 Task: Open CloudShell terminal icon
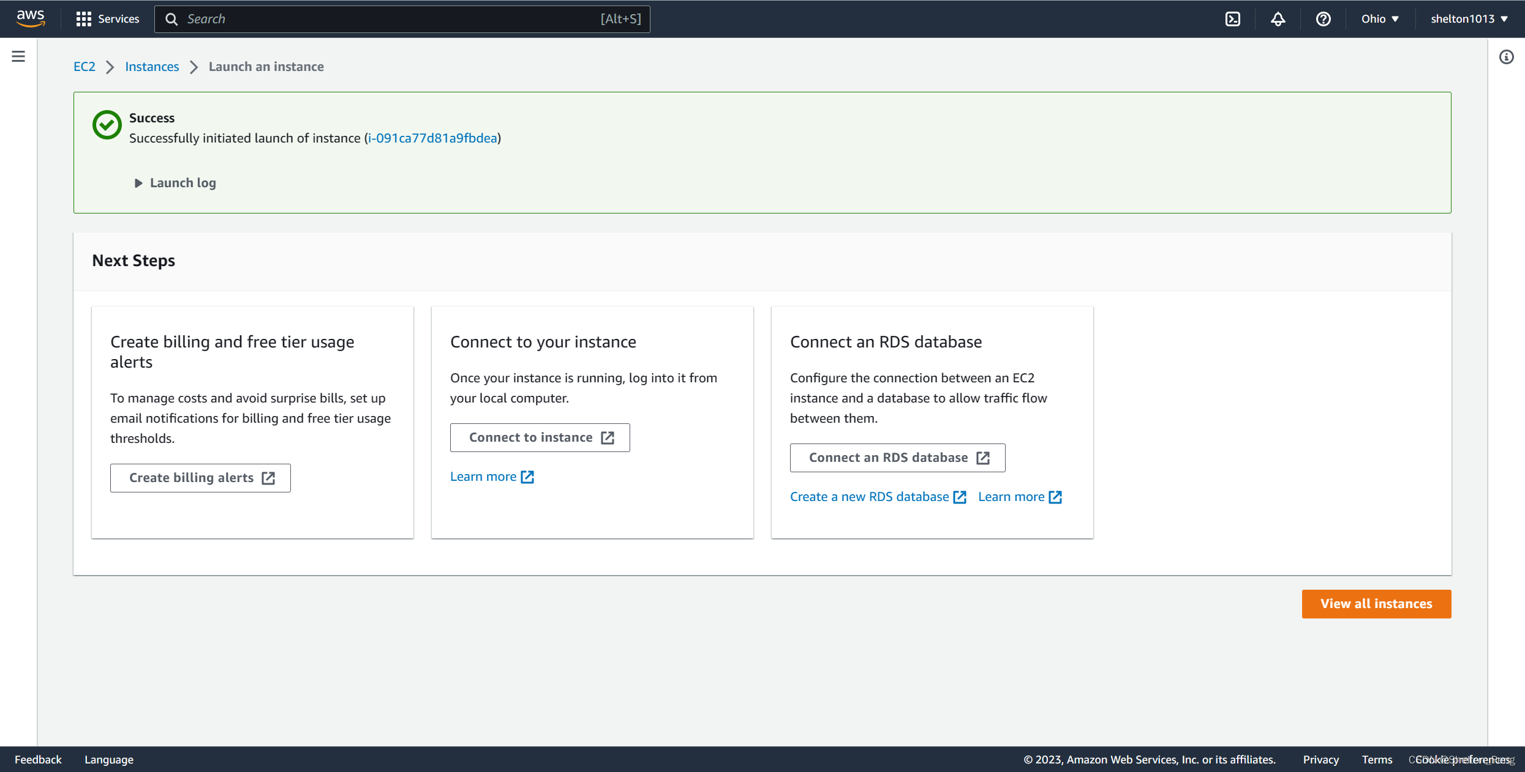click(1232, 19)
